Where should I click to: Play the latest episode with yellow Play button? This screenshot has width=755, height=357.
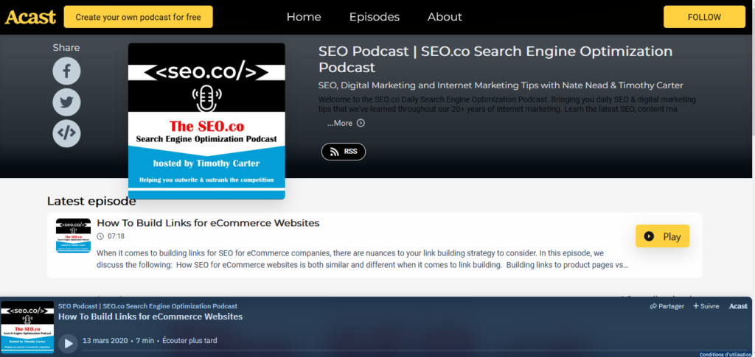pos(662,236)
